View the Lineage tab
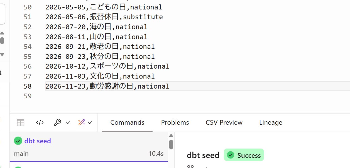The image size is (350, 168). tap(271, 122)
